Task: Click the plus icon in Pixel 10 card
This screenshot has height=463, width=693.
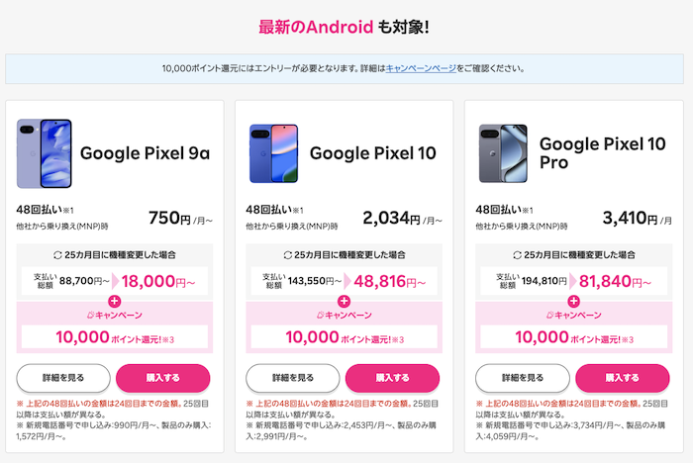Action: [344, 300]
